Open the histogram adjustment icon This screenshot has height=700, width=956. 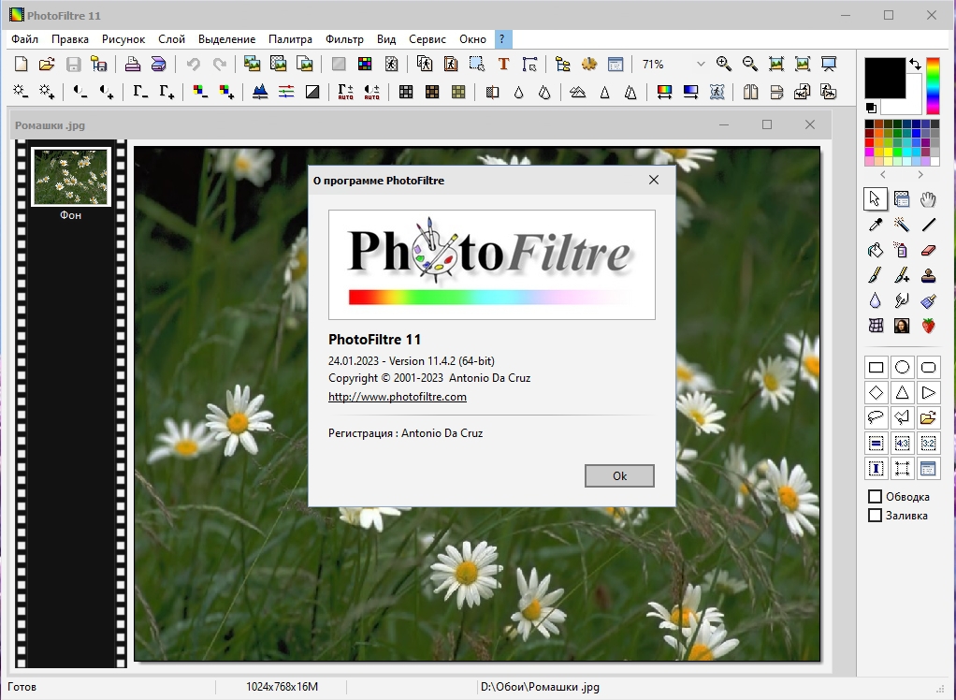click(260, 92)
